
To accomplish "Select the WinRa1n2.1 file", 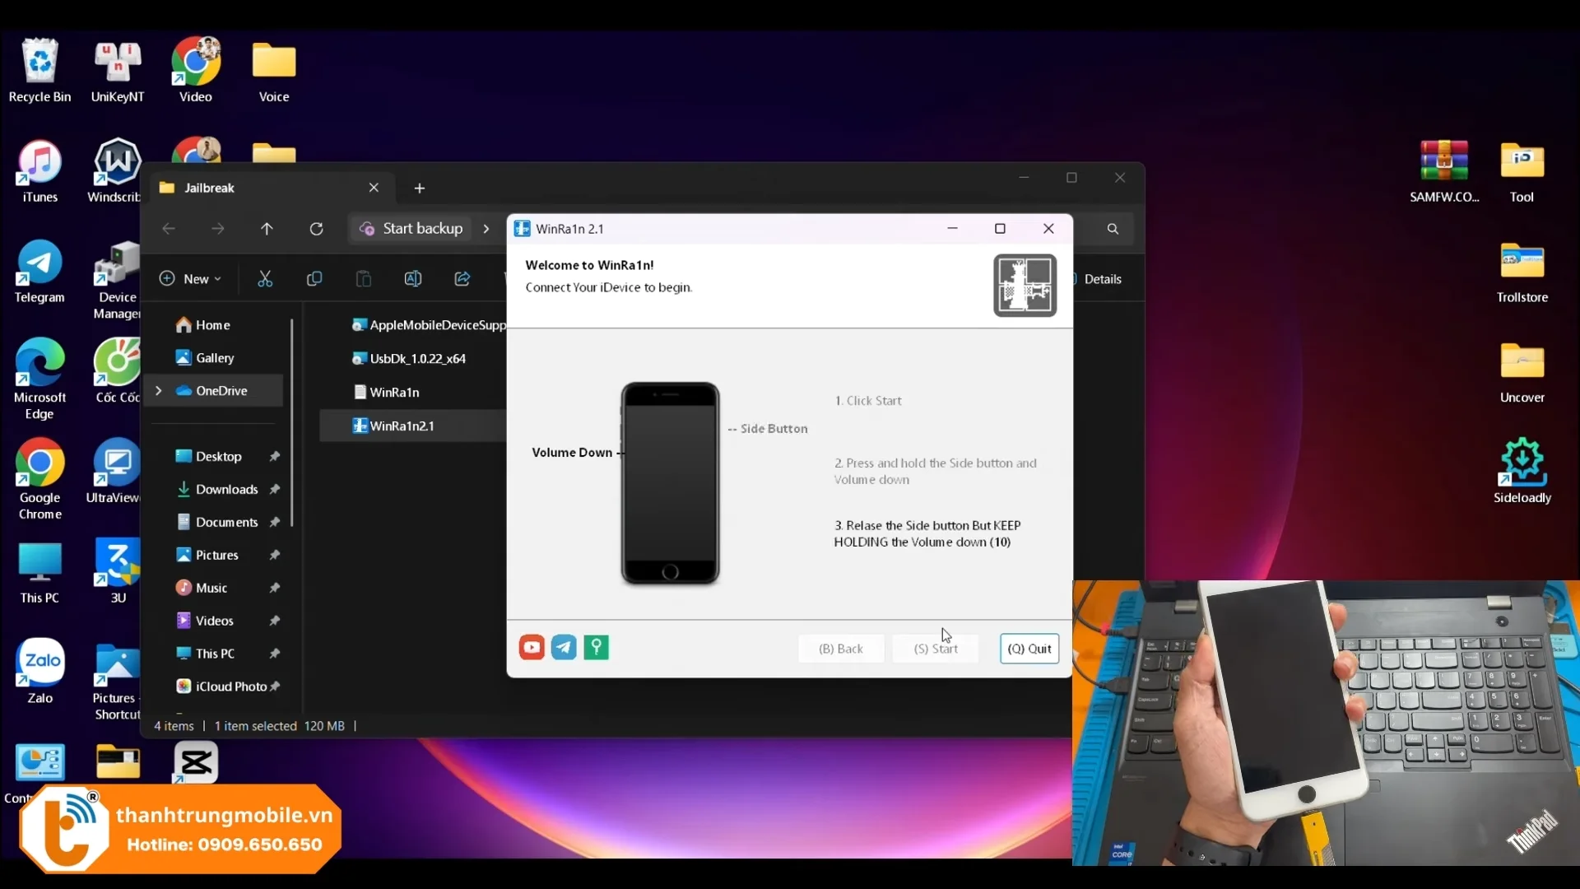I will pyautogui.click(x=402, y=426).
